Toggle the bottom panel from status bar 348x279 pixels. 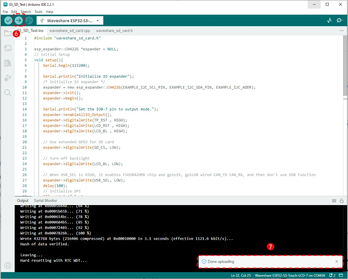point(341,276)
